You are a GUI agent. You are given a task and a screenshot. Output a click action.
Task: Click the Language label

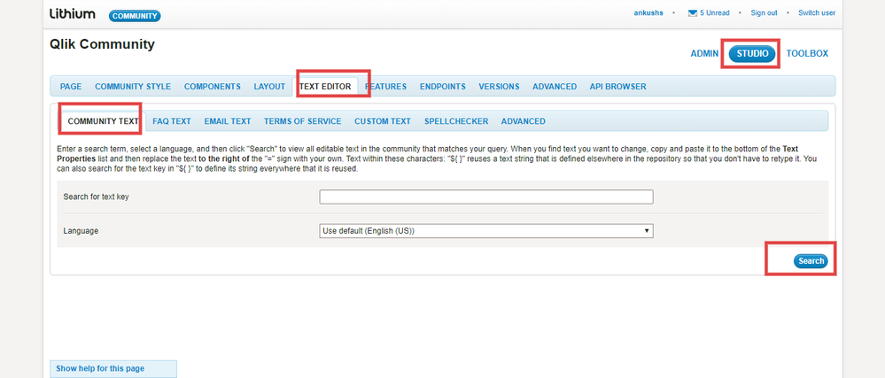point(81,231)
